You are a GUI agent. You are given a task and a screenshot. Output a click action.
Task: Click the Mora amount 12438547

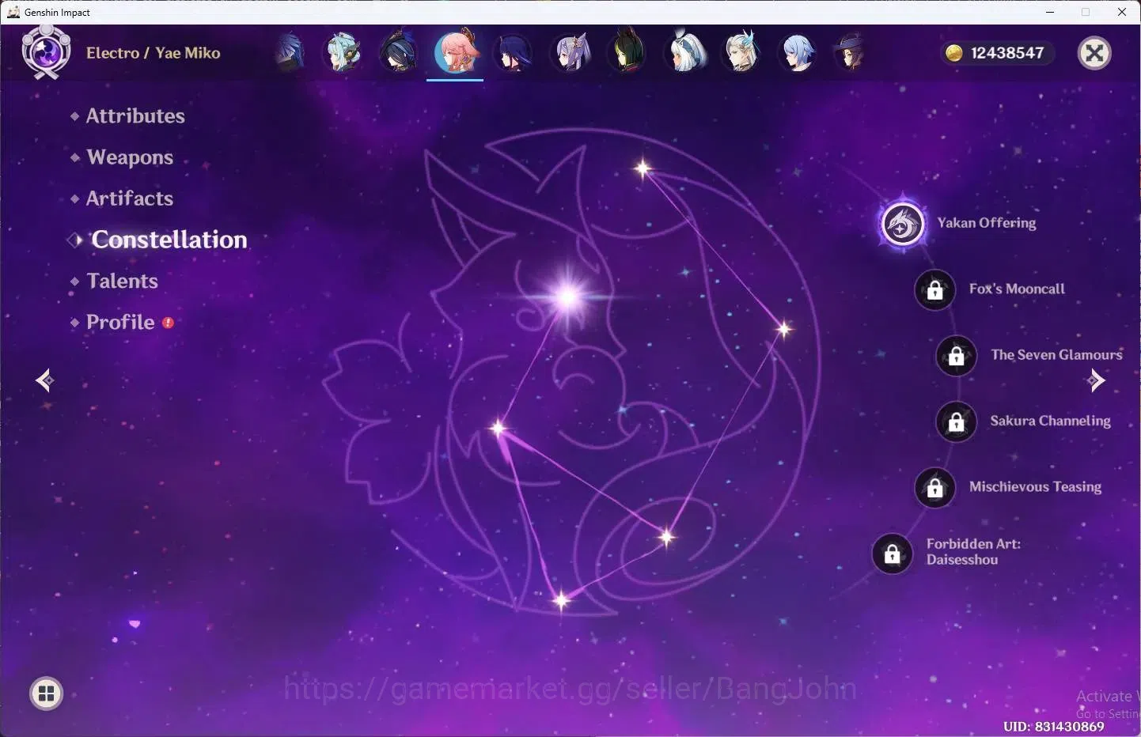coord(1007,53)
